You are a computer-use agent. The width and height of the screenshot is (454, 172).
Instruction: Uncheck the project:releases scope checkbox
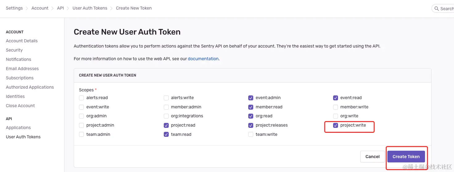[251, 125]
